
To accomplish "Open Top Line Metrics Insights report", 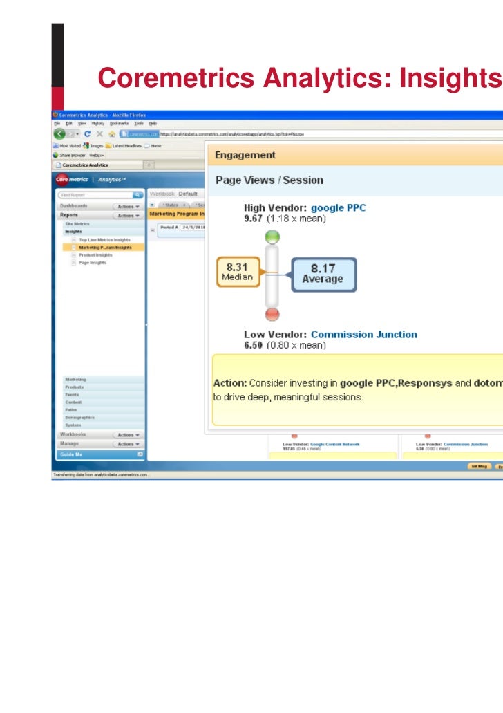I will pos(104,240).
